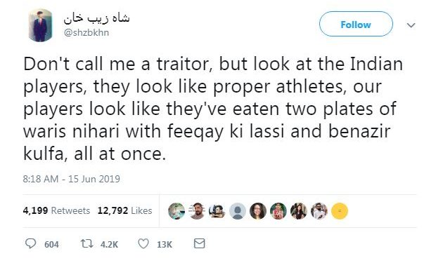443x263 pixels.
Task: Click the Urdu display name
Action: coord(96,18)
